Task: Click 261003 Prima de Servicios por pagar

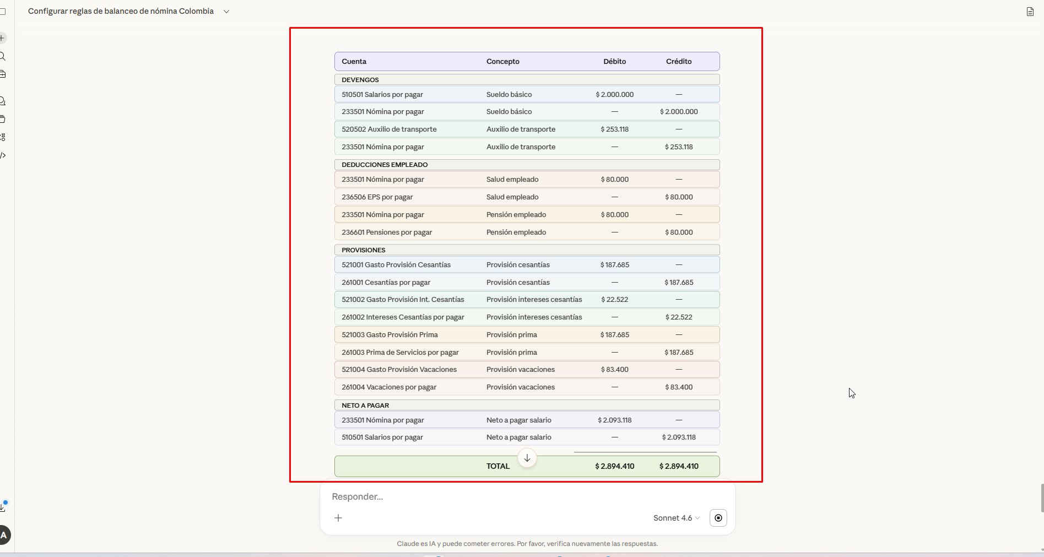Action: pyautogui.click(x=400, y=352)
